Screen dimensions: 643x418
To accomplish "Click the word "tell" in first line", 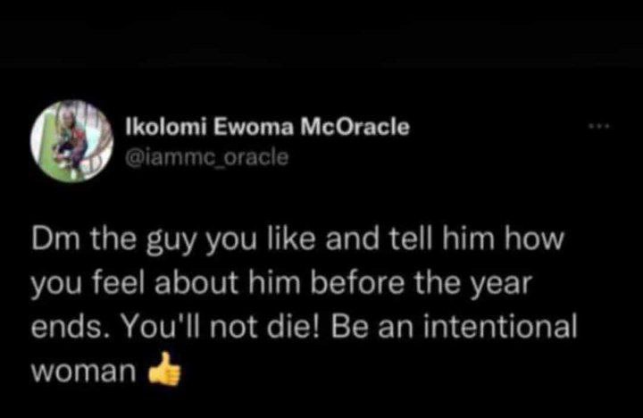I will click(x=410, y=239).
